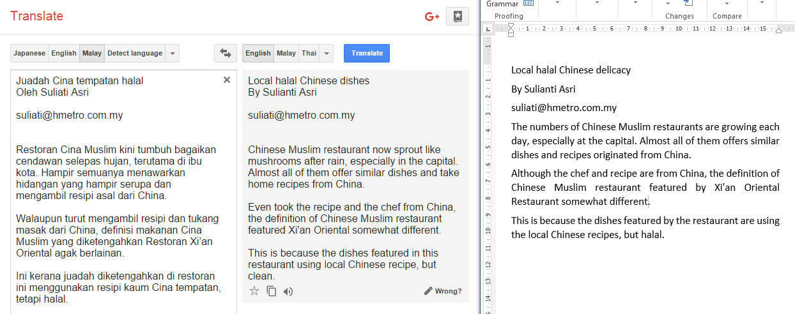Viewport: 795px width, 314px height.
Task: Click inside the Malay source text box
Action: [x=123, y=191]
